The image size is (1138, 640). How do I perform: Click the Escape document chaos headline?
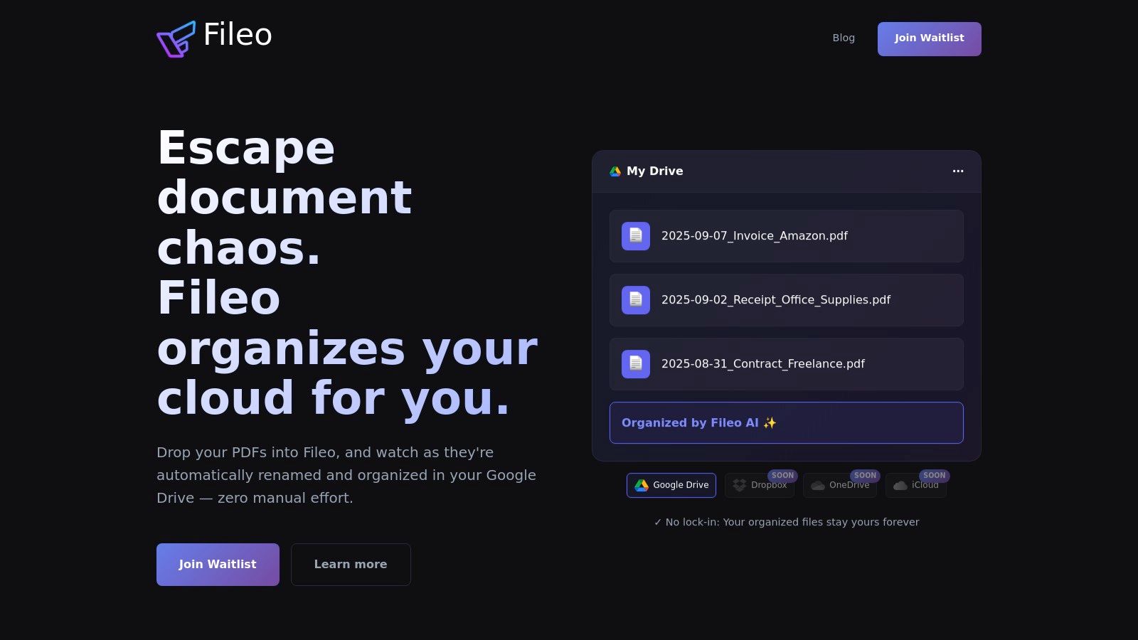347,272
